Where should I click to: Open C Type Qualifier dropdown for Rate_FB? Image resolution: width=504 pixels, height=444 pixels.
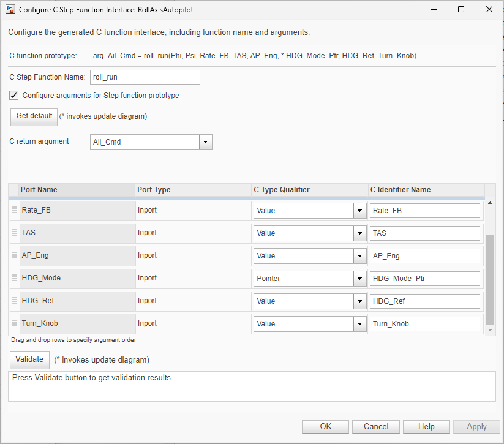click(x=360, y=211)
